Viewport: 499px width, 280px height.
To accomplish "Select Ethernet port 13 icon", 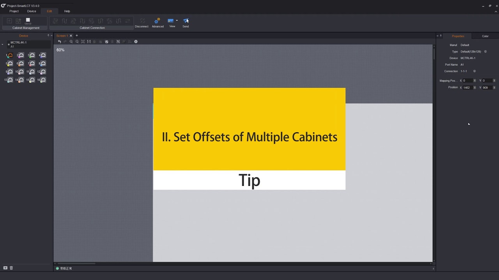I will [x=10, y=80].
